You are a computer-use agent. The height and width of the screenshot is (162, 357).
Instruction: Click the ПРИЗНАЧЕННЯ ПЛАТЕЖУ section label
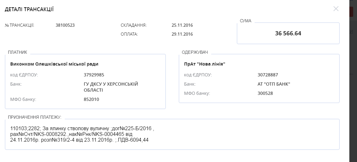coord(34,117)
